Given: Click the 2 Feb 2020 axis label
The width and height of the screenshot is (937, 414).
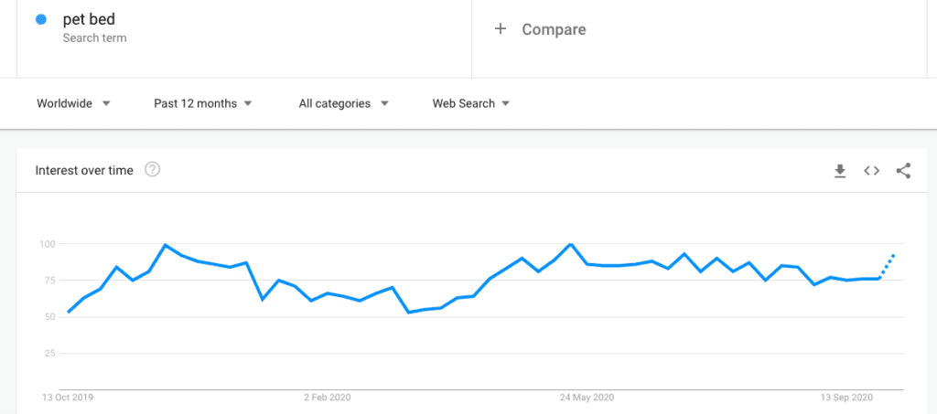Looking at the screenshot, I should point(328,398).
